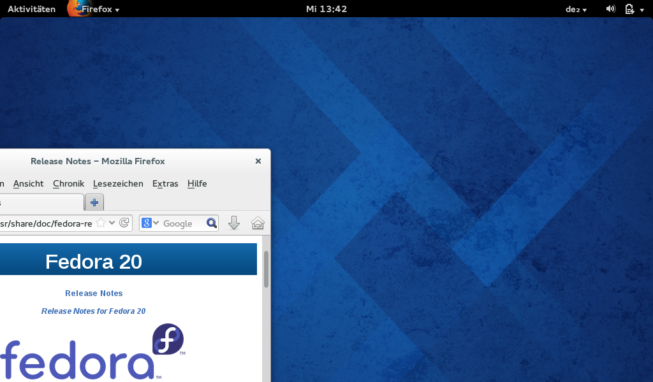Viewport: 653px width, 382px height.
Task: Open a new tab with the plus button
Action: coord(94,202)
